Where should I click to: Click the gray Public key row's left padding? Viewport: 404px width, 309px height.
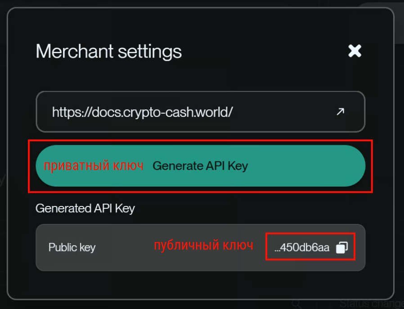(42, 247)
